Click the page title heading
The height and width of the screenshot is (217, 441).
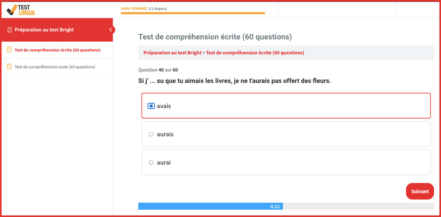(x=215, y=37)
